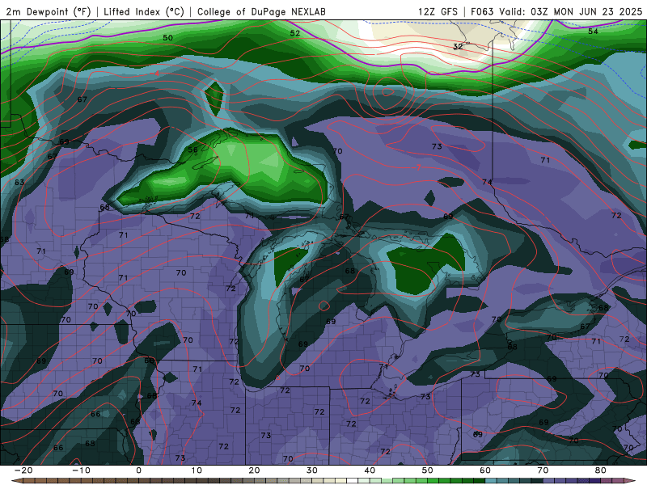This screenshot has height=485, width=647.
Task: Click the "60" color bar label
Action: tap(485, 470)
